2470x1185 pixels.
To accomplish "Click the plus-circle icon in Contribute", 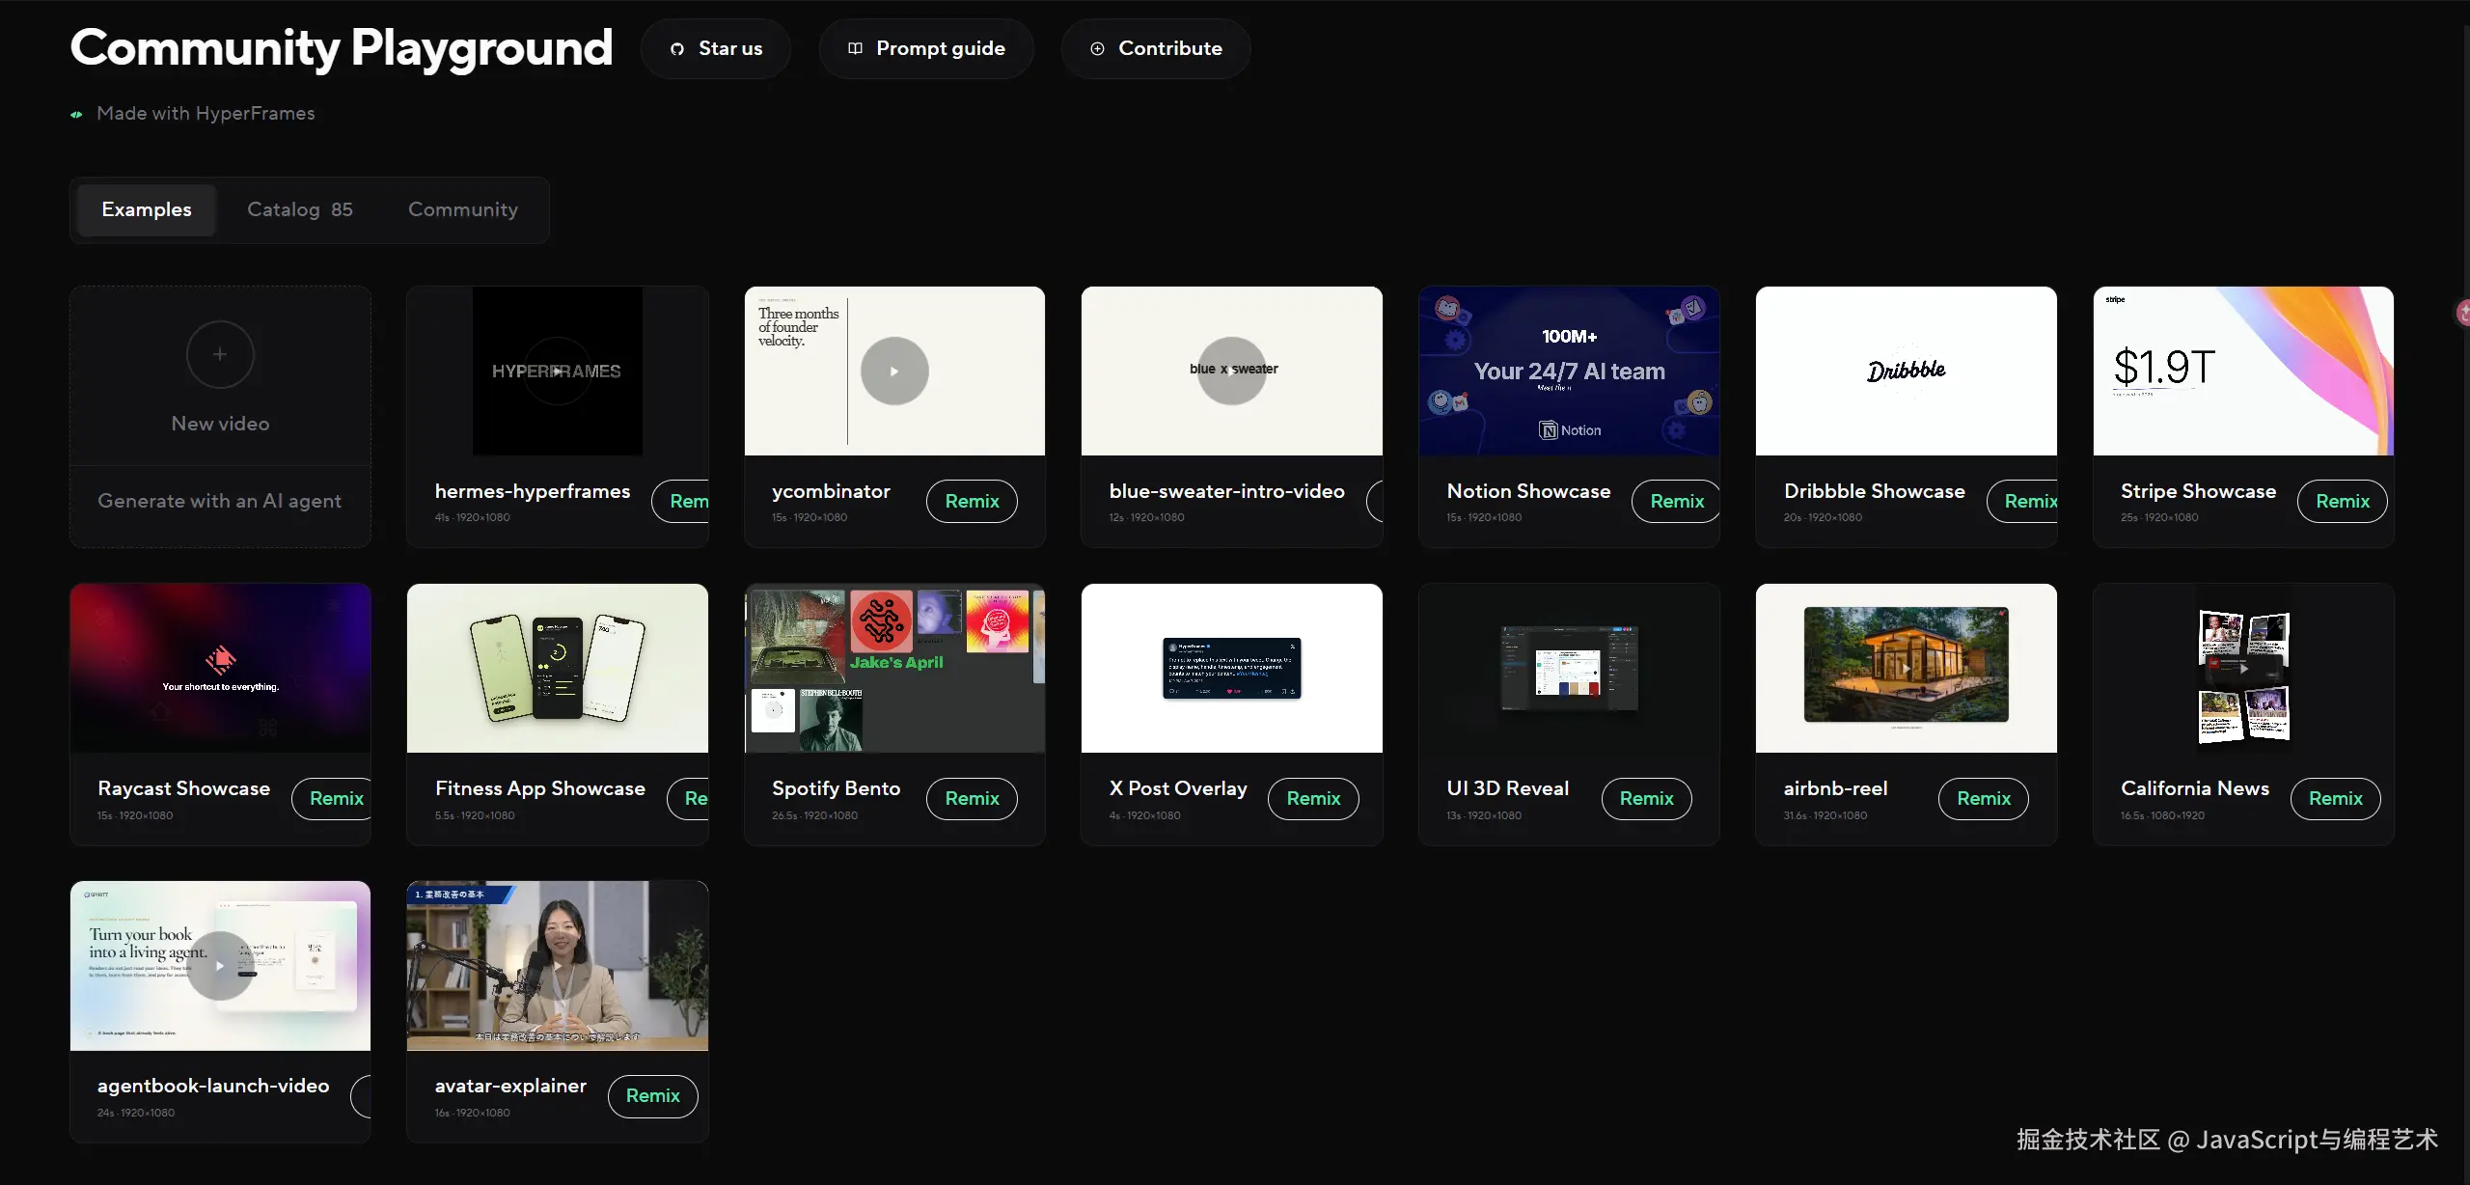I will pos(1097,48).
